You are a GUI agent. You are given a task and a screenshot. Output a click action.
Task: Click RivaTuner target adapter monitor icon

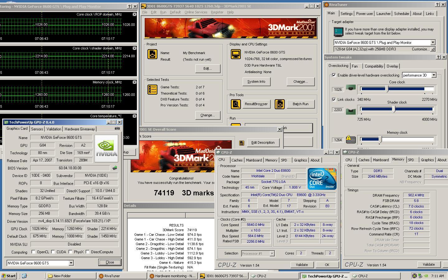point(338,32)
